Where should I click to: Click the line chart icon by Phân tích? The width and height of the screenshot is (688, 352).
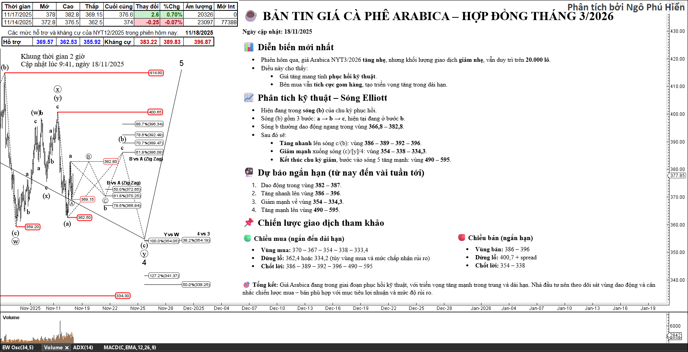[x=249, y=98]
